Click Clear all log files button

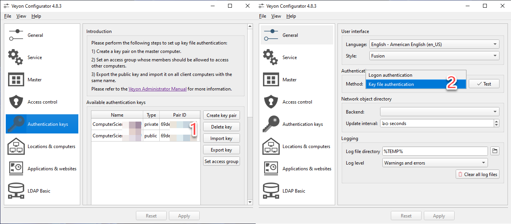[478, 174]
